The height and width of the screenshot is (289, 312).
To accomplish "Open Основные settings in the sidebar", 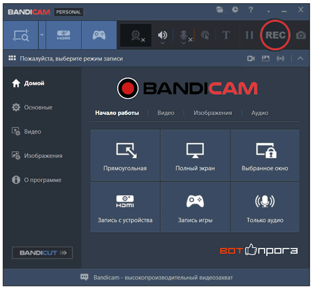I will coord(32,107).
